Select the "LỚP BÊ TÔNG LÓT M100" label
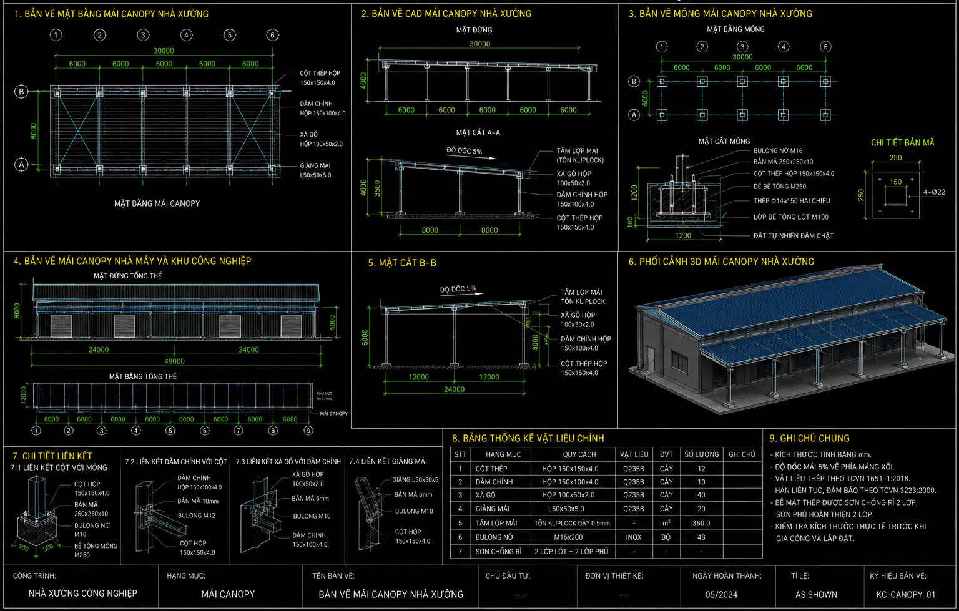Screen dimensions: 959x611 point(791,217)
